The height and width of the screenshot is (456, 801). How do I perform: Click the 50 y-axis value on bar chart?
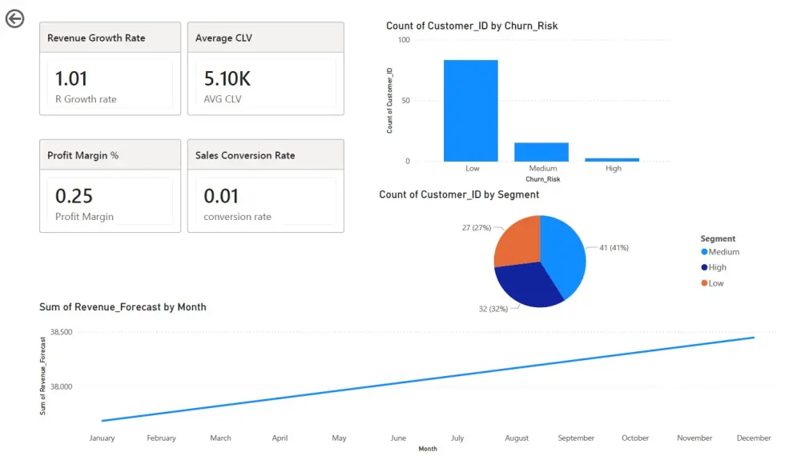coord(405,101)
